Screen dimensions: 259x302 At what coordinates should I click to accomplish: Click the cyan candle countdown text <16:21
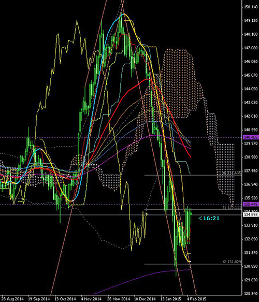(209, 218)
